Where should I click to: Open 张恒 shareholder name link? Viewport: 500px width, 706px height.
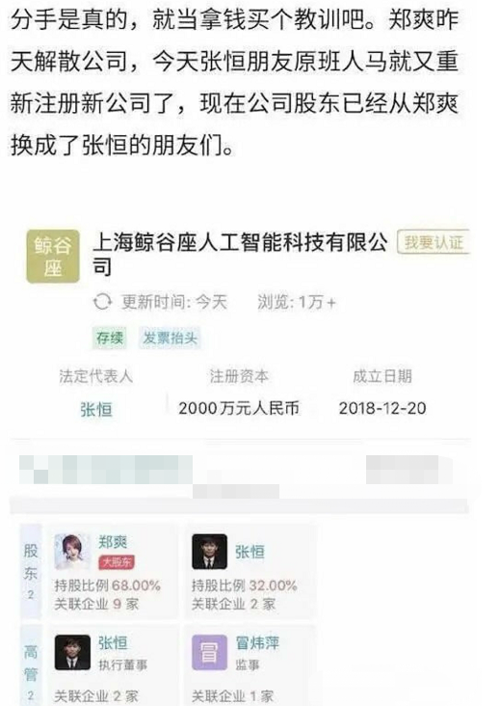click(250, 552)
